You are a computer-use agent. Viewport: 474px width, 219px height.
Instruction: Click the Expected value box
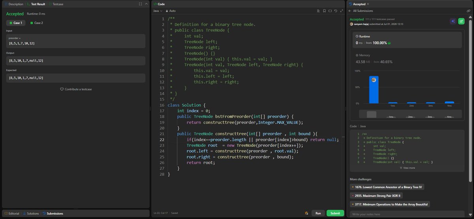pos(76,78)
